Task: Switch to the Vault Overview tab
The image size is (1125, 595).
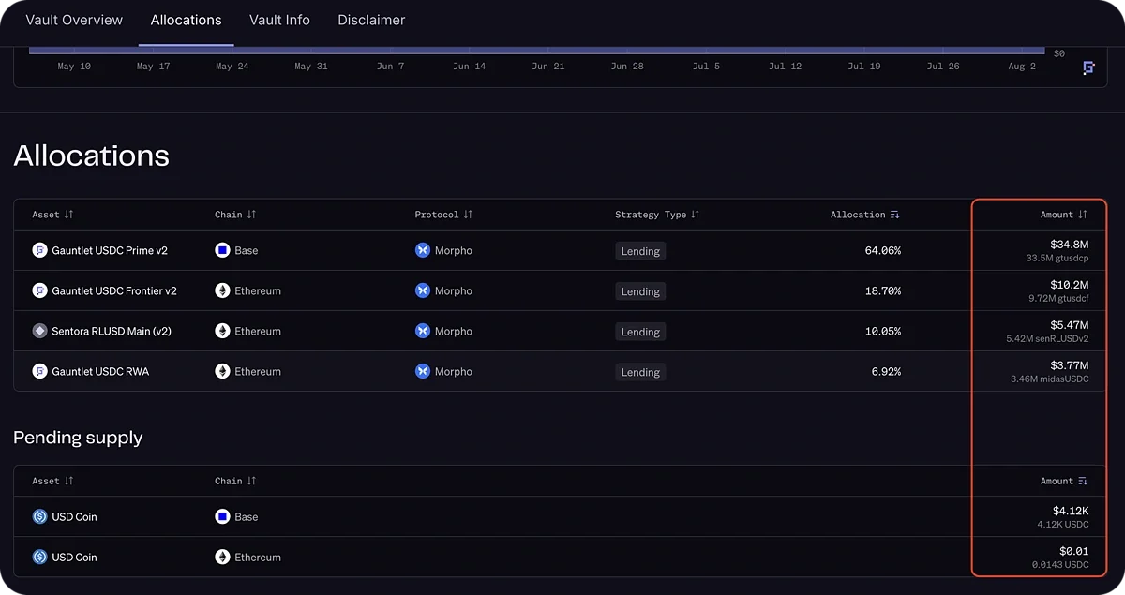Action: click(x=74, y=20)
